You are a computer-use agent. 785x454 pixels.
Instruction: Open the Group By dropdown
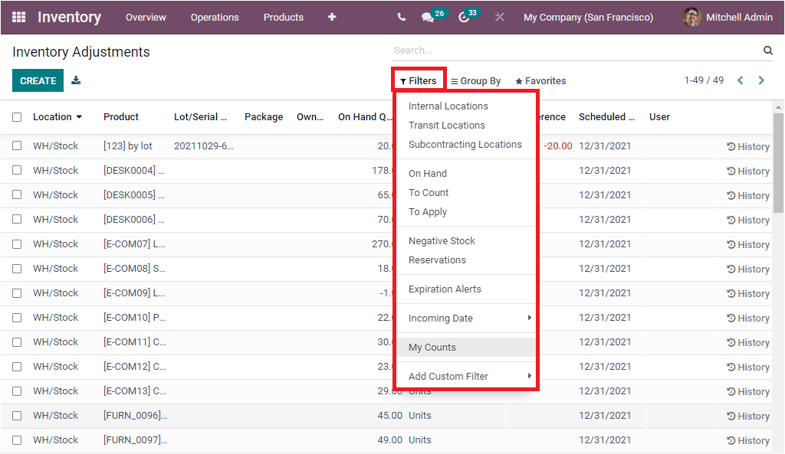(x=475, y=80)
